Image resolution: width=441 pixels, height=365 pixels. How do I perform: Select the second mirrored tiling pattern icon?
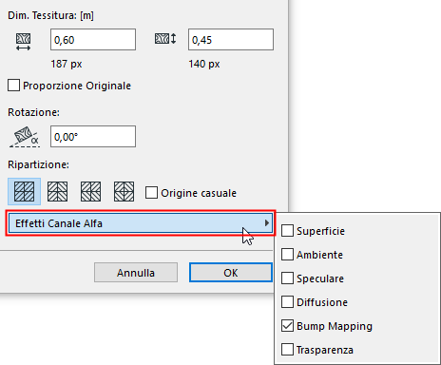tap(57, 192)
